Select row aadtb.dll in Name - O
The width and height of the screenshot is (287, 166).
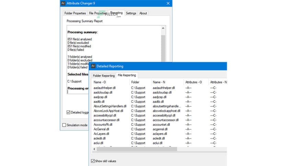click(x=99, y=102)
